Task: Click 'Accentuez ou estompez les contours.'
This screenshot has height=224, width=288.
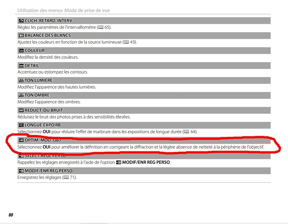Action: click(53, 72)
